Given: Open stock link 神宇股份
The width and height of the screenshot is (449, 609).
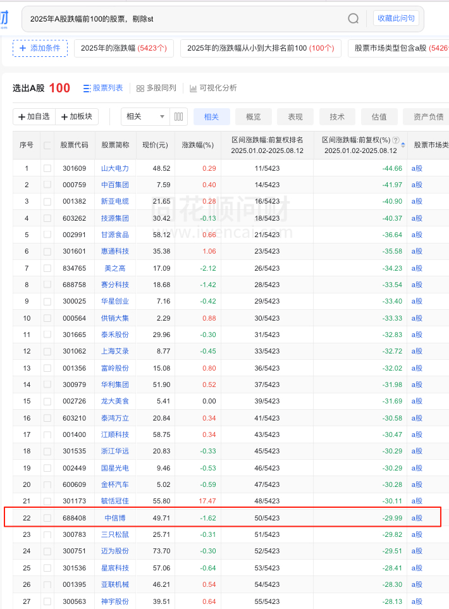Looking at the screenshot, I should click(115, 601).
